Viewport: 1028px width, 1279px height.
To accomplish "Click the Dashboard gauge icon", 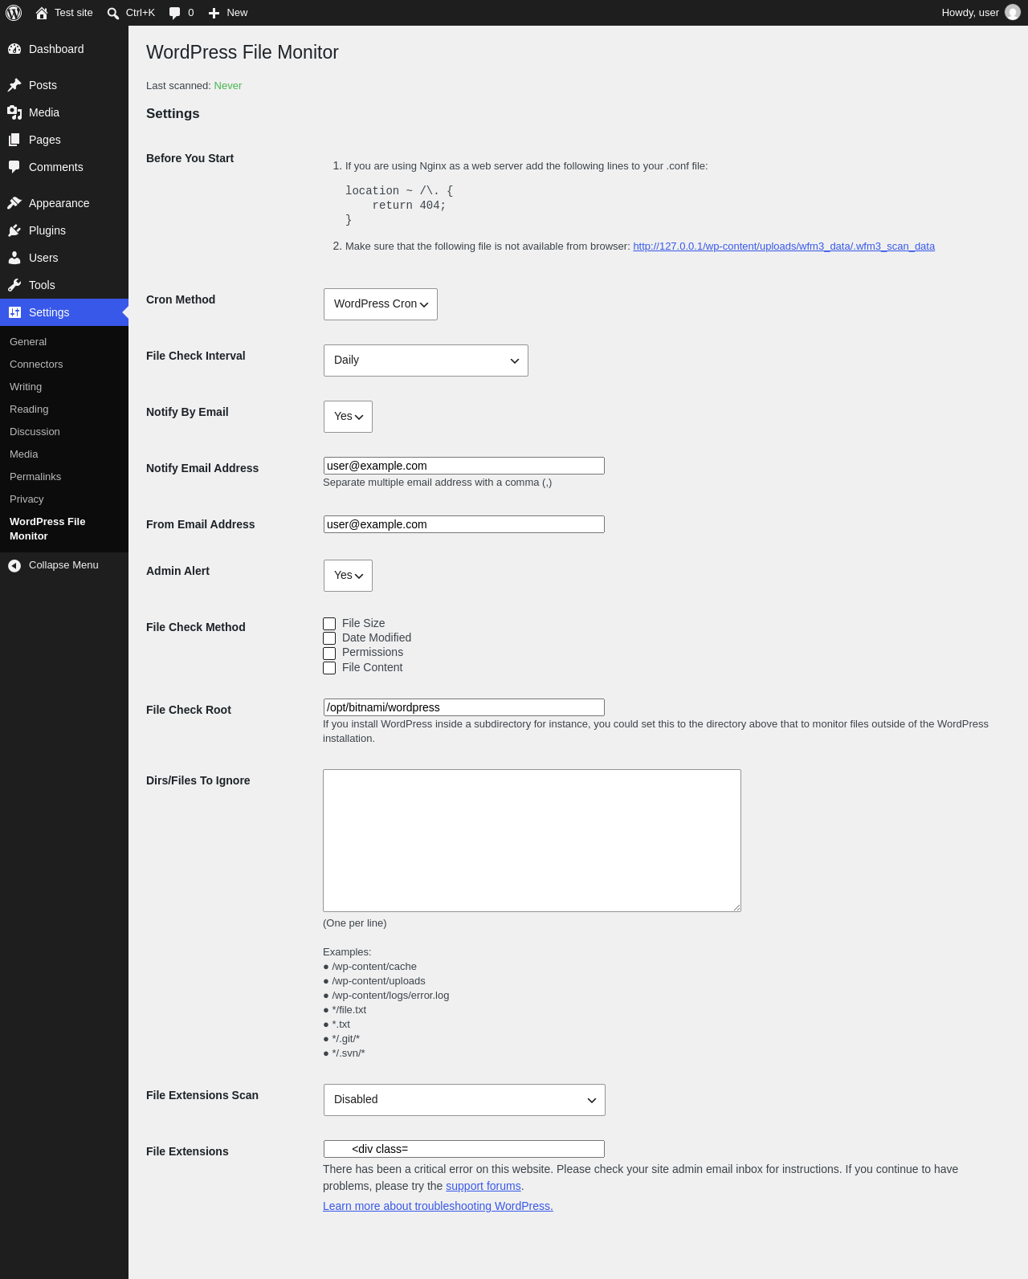I will tap(14, 49).
